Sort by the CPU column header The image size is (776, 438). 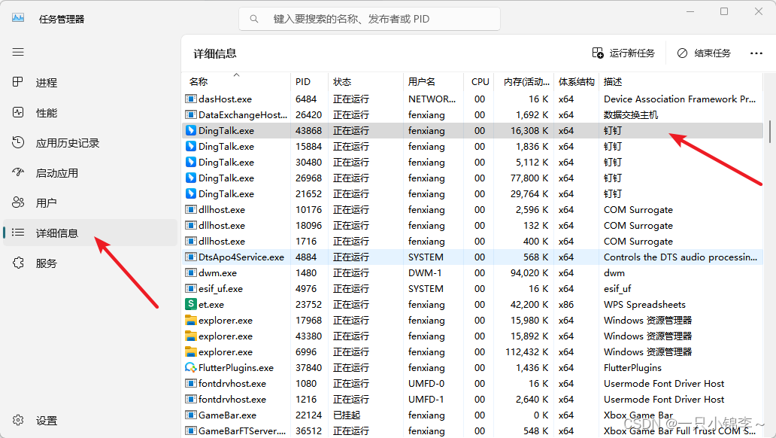pos(479,82)
